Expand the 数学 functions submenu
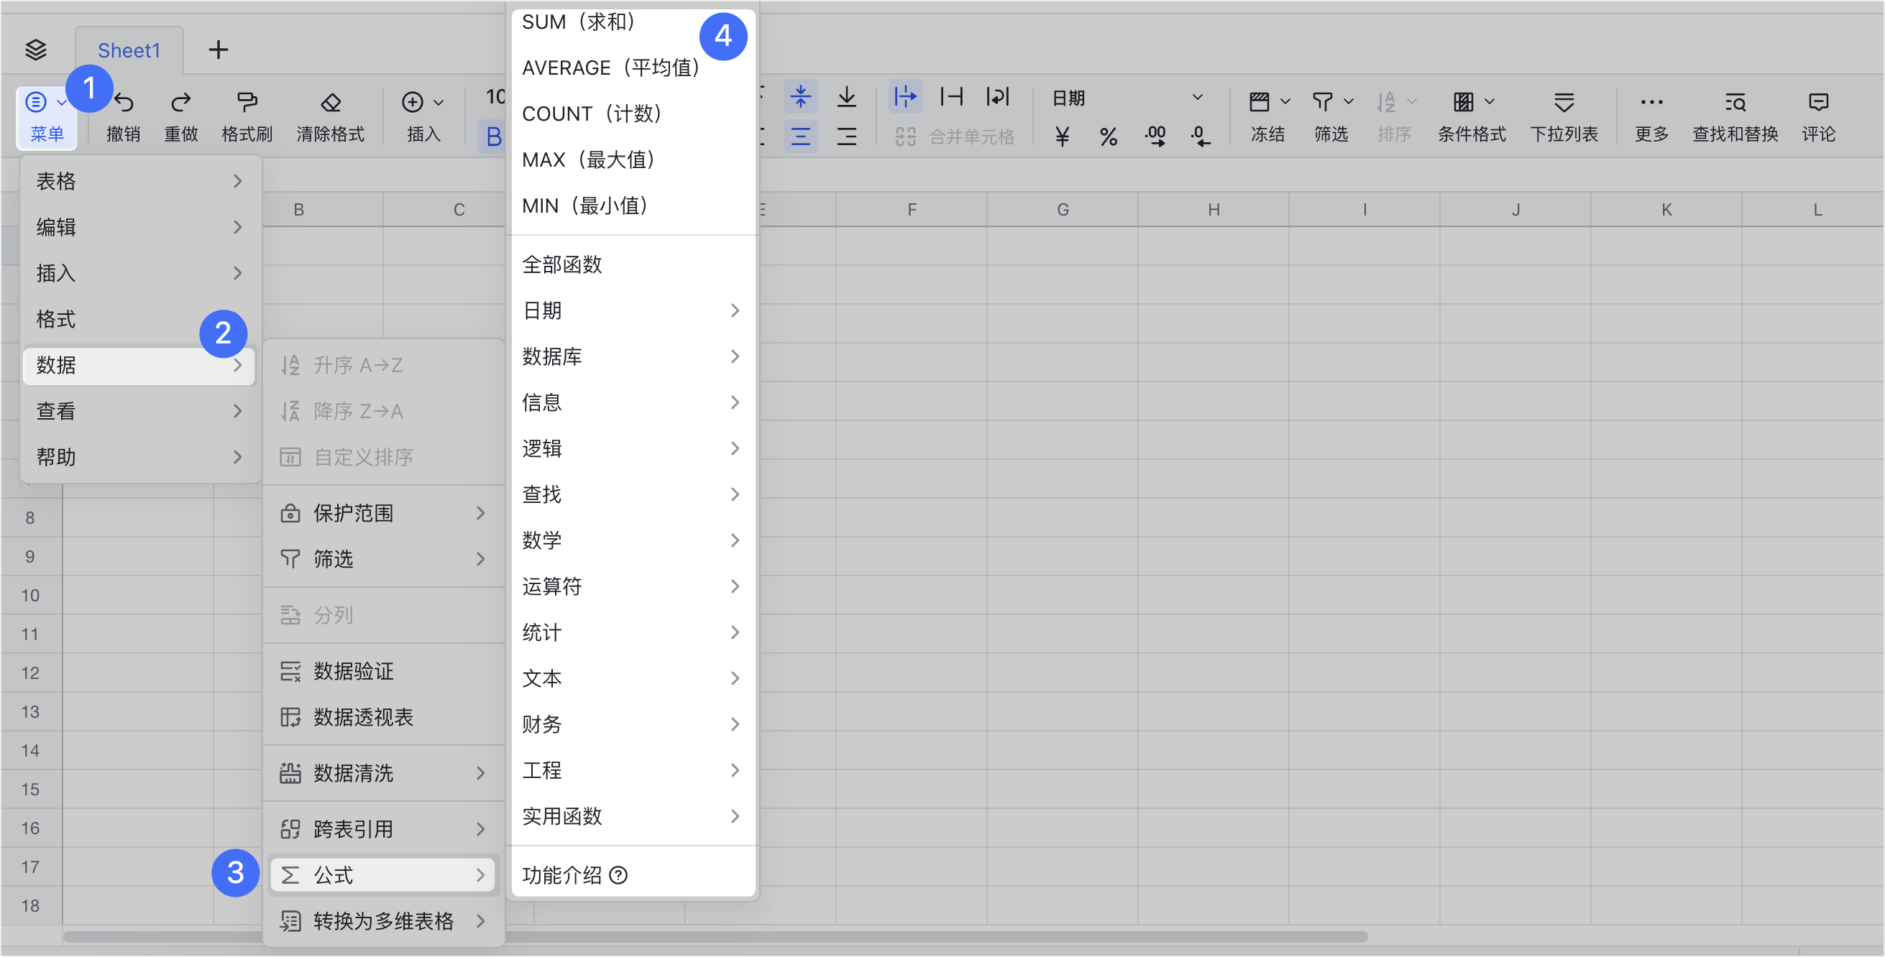 [541, 540]
